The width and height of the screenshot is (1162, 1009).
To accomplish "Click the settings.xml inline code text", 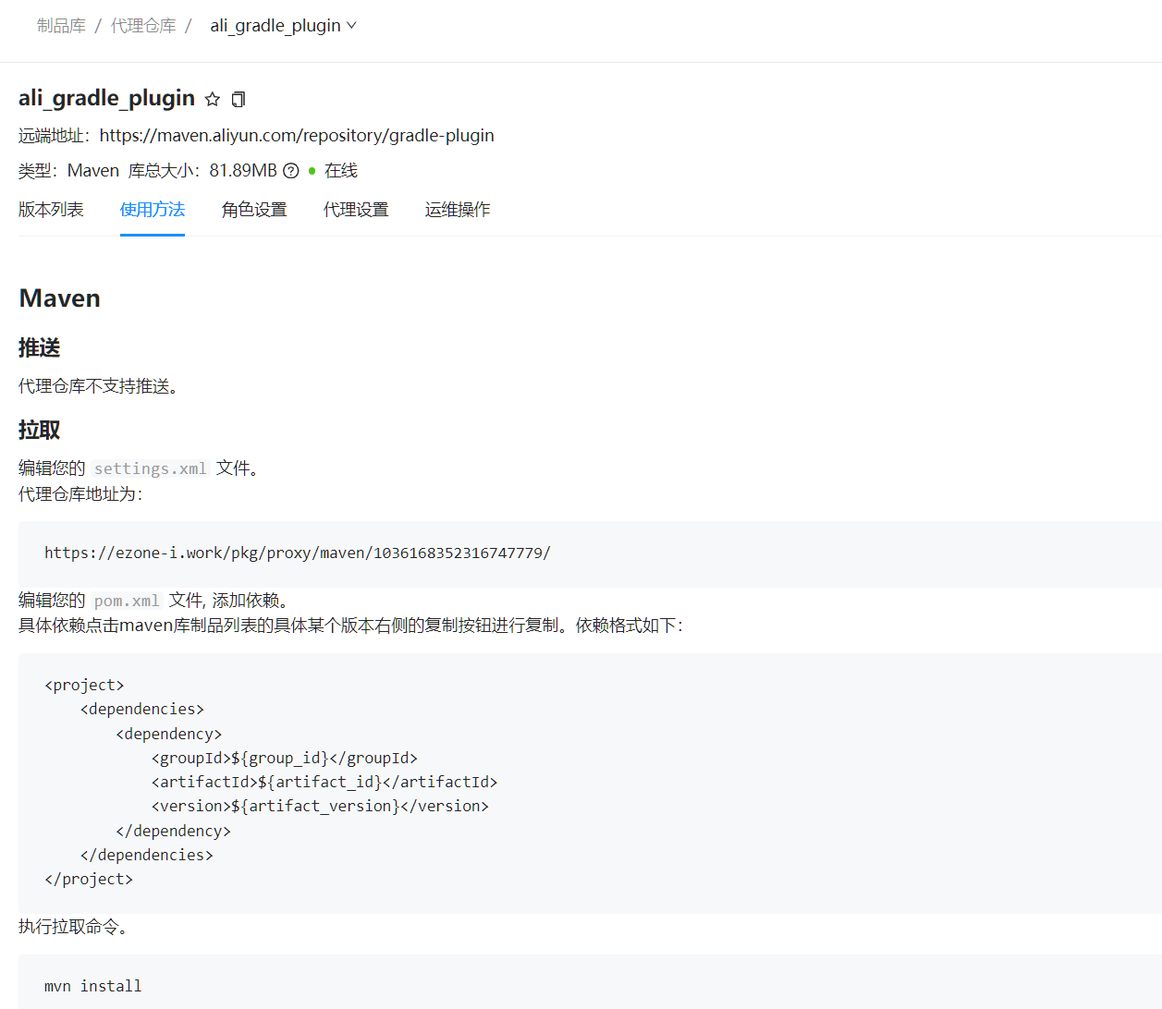I will click(x=151, y=469).
